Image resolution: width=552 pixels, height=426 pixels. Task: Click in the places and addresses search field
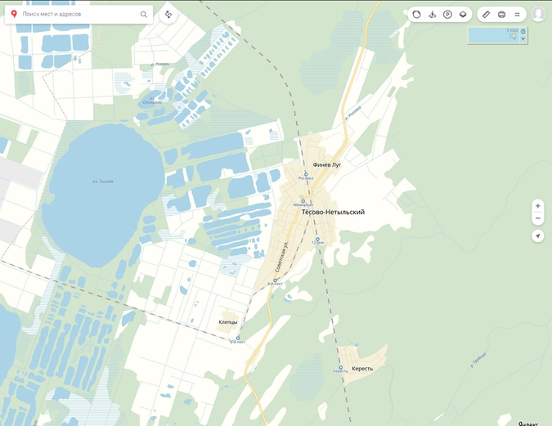78,14
